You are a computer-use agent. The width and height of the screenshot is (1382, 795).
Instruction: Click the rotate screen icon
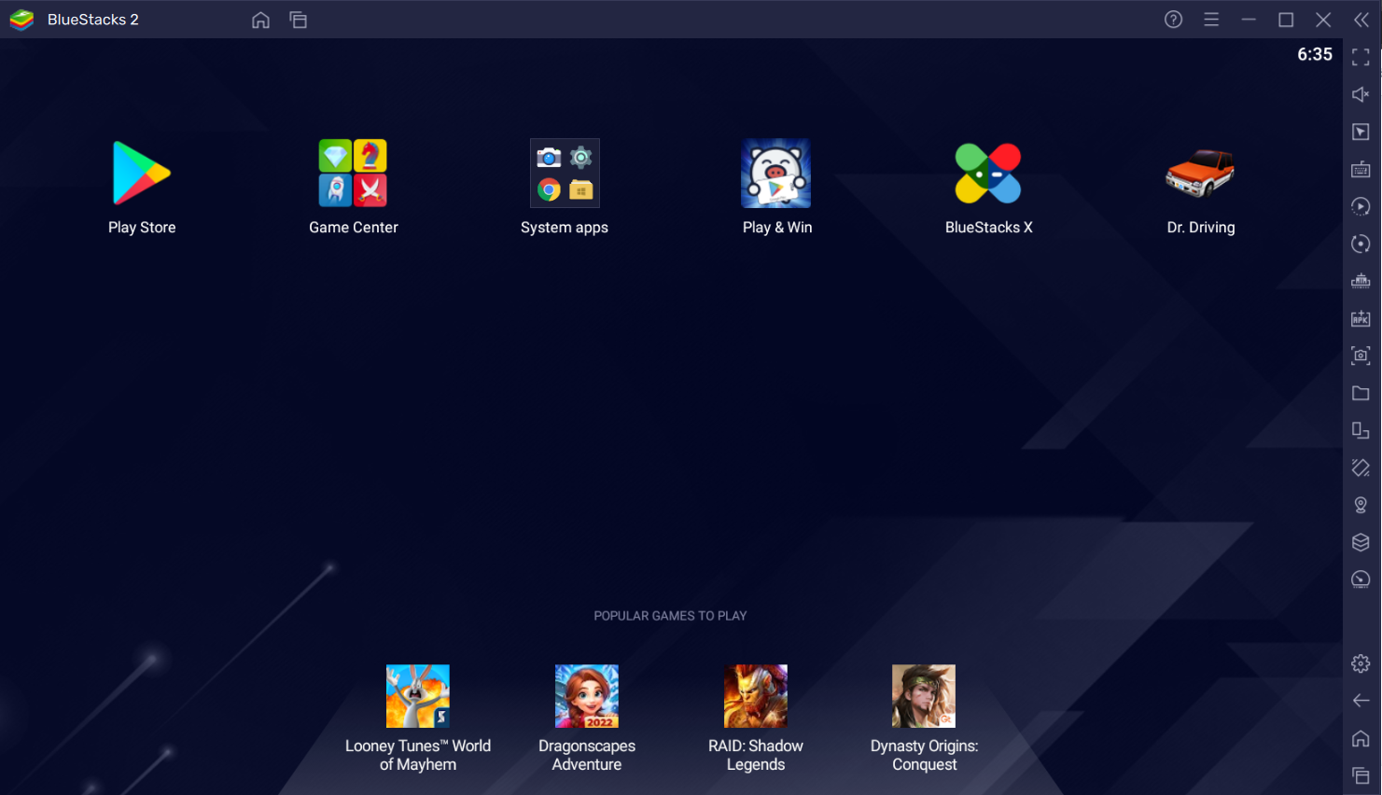[x=1361, y=430]
